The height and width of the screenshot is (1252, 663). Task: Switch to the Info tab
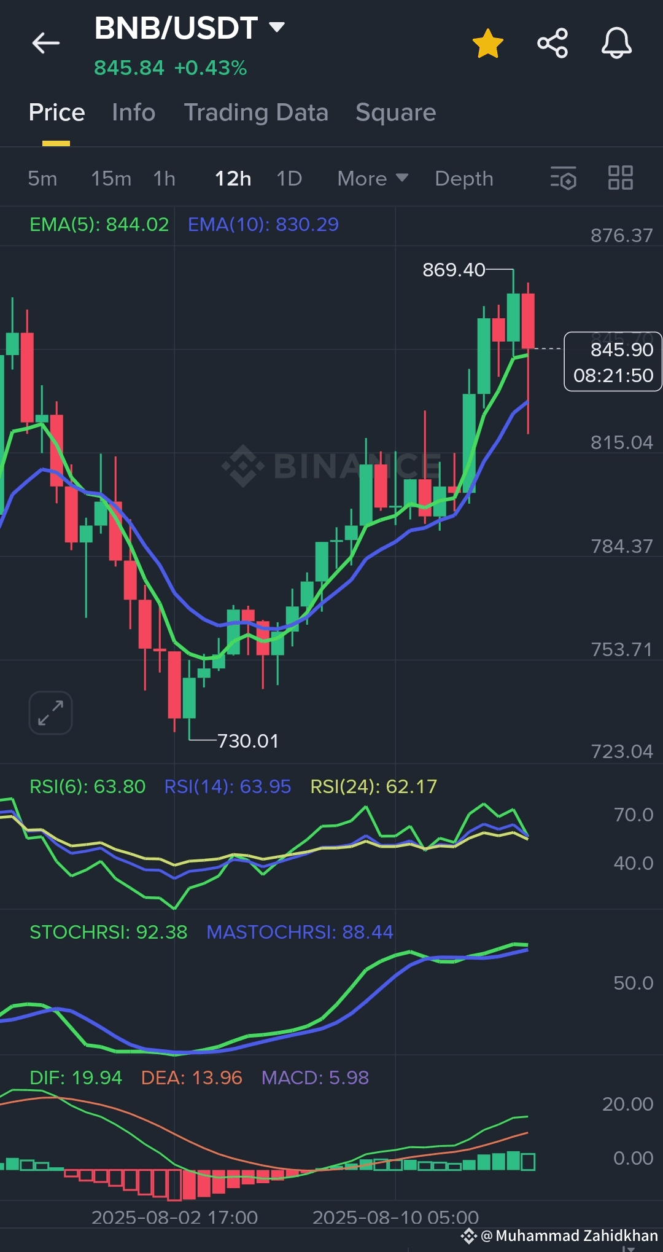point(133,112)
